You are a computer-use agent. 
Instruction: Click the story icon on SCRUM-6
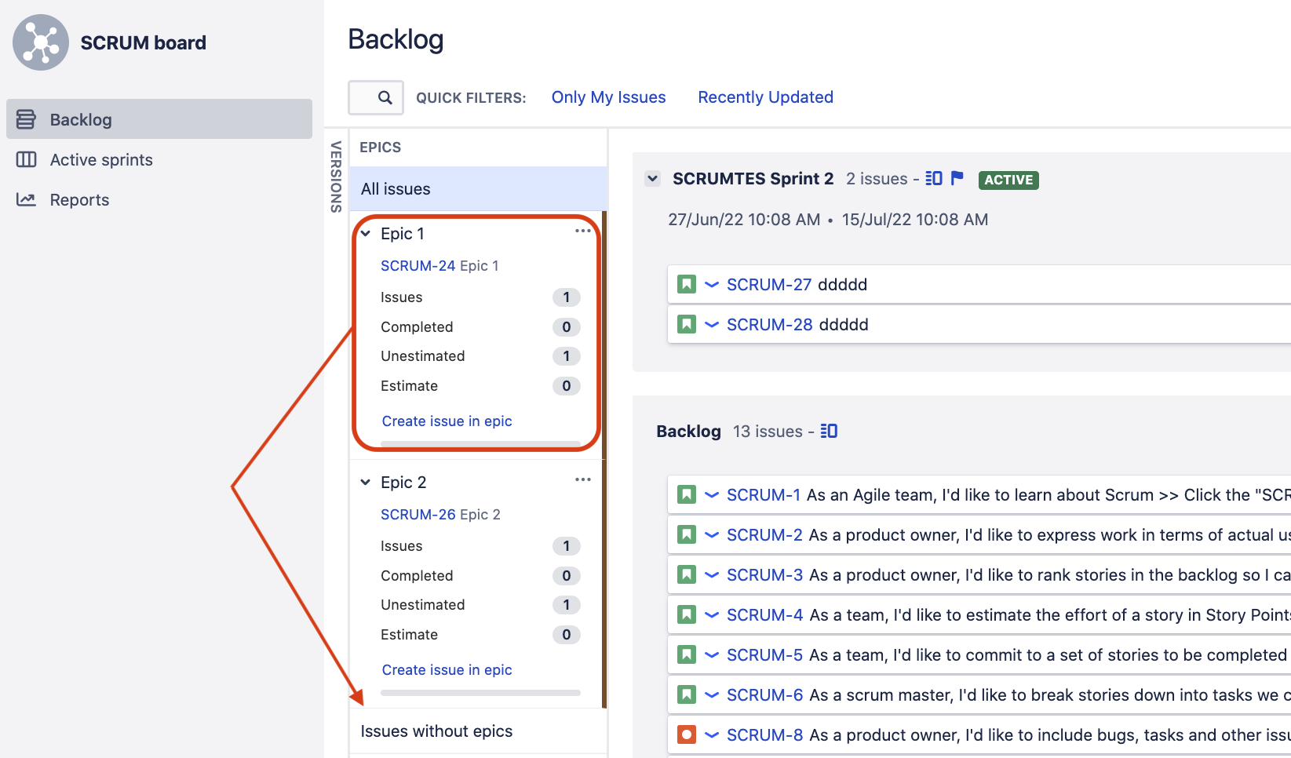click(687, 694)
